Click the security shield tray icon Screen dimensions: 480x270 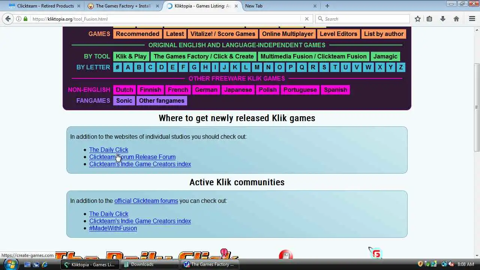click(x=420, y=264)
